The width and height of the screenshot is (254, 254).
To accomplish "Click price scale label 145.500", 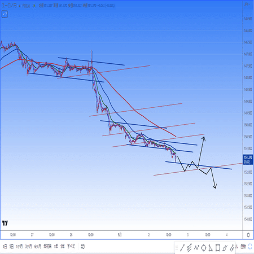I will pos(248,19).
